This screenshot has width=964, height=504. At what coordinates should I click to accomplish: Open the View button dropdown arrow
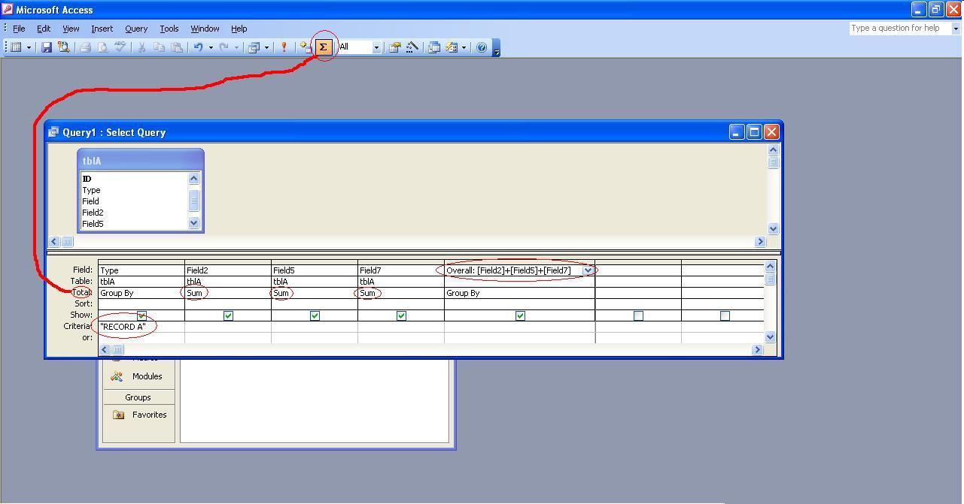tap(29, 47)
